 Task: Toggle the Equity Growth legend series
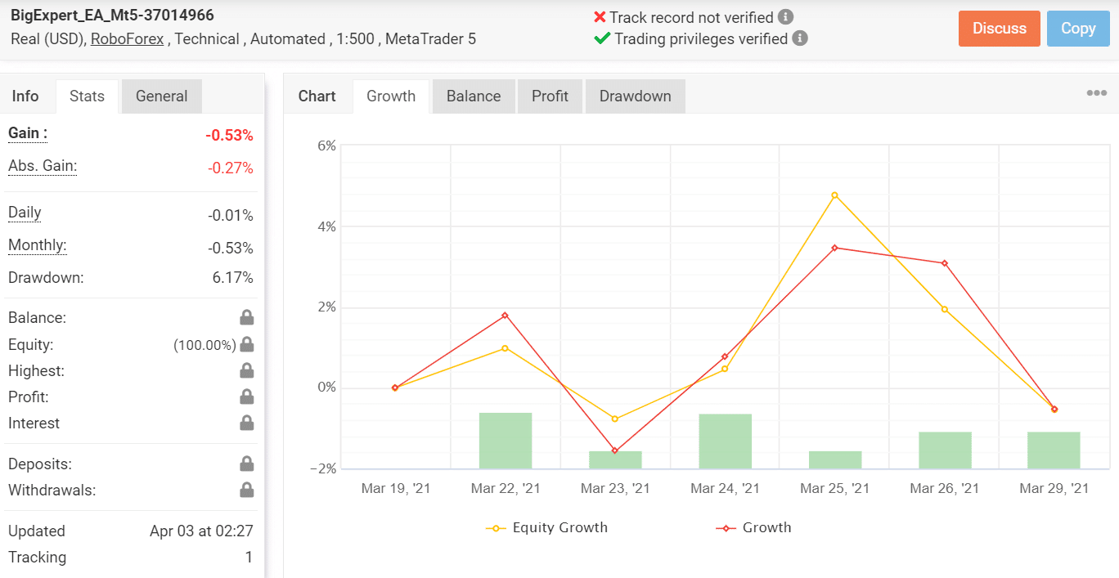(x=547, y=527)
